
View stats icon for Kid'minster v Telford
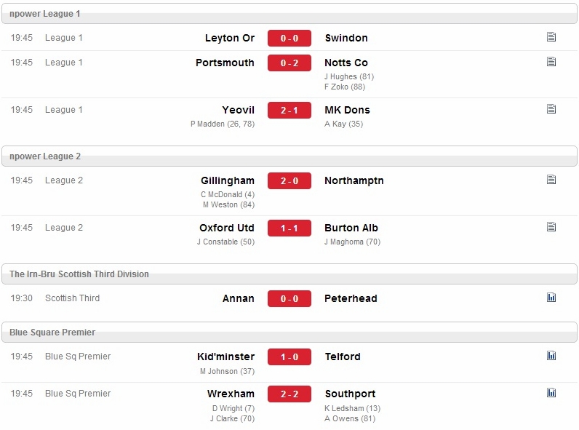(x=551, y=356)
